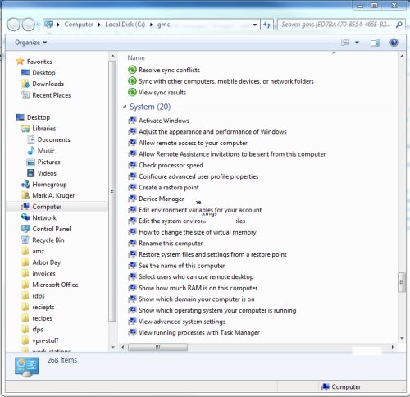The image size is (410, 397).
Task: Select the invoices folder
Action: (x=43, y=273)
